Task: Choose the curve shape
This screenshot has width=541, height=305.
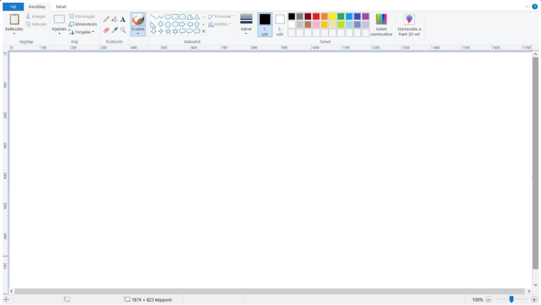Action: [161, 17]
